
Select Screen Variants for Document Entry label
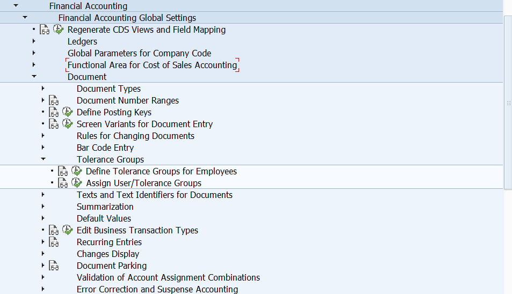click(x=145, y=124)
